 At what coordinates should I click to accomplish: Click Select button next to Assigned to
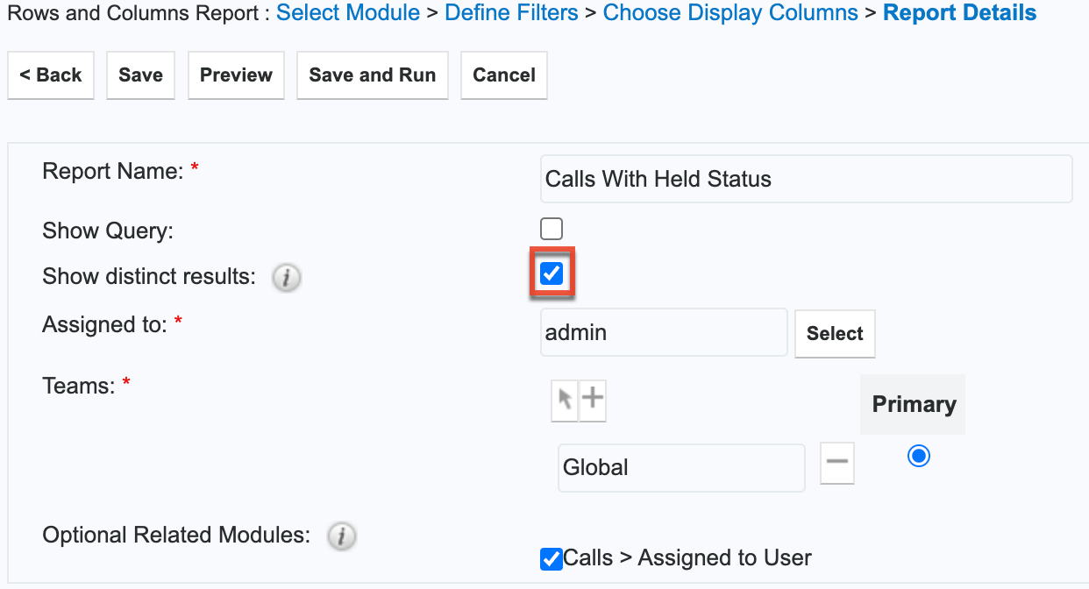(x=835, y=334)
